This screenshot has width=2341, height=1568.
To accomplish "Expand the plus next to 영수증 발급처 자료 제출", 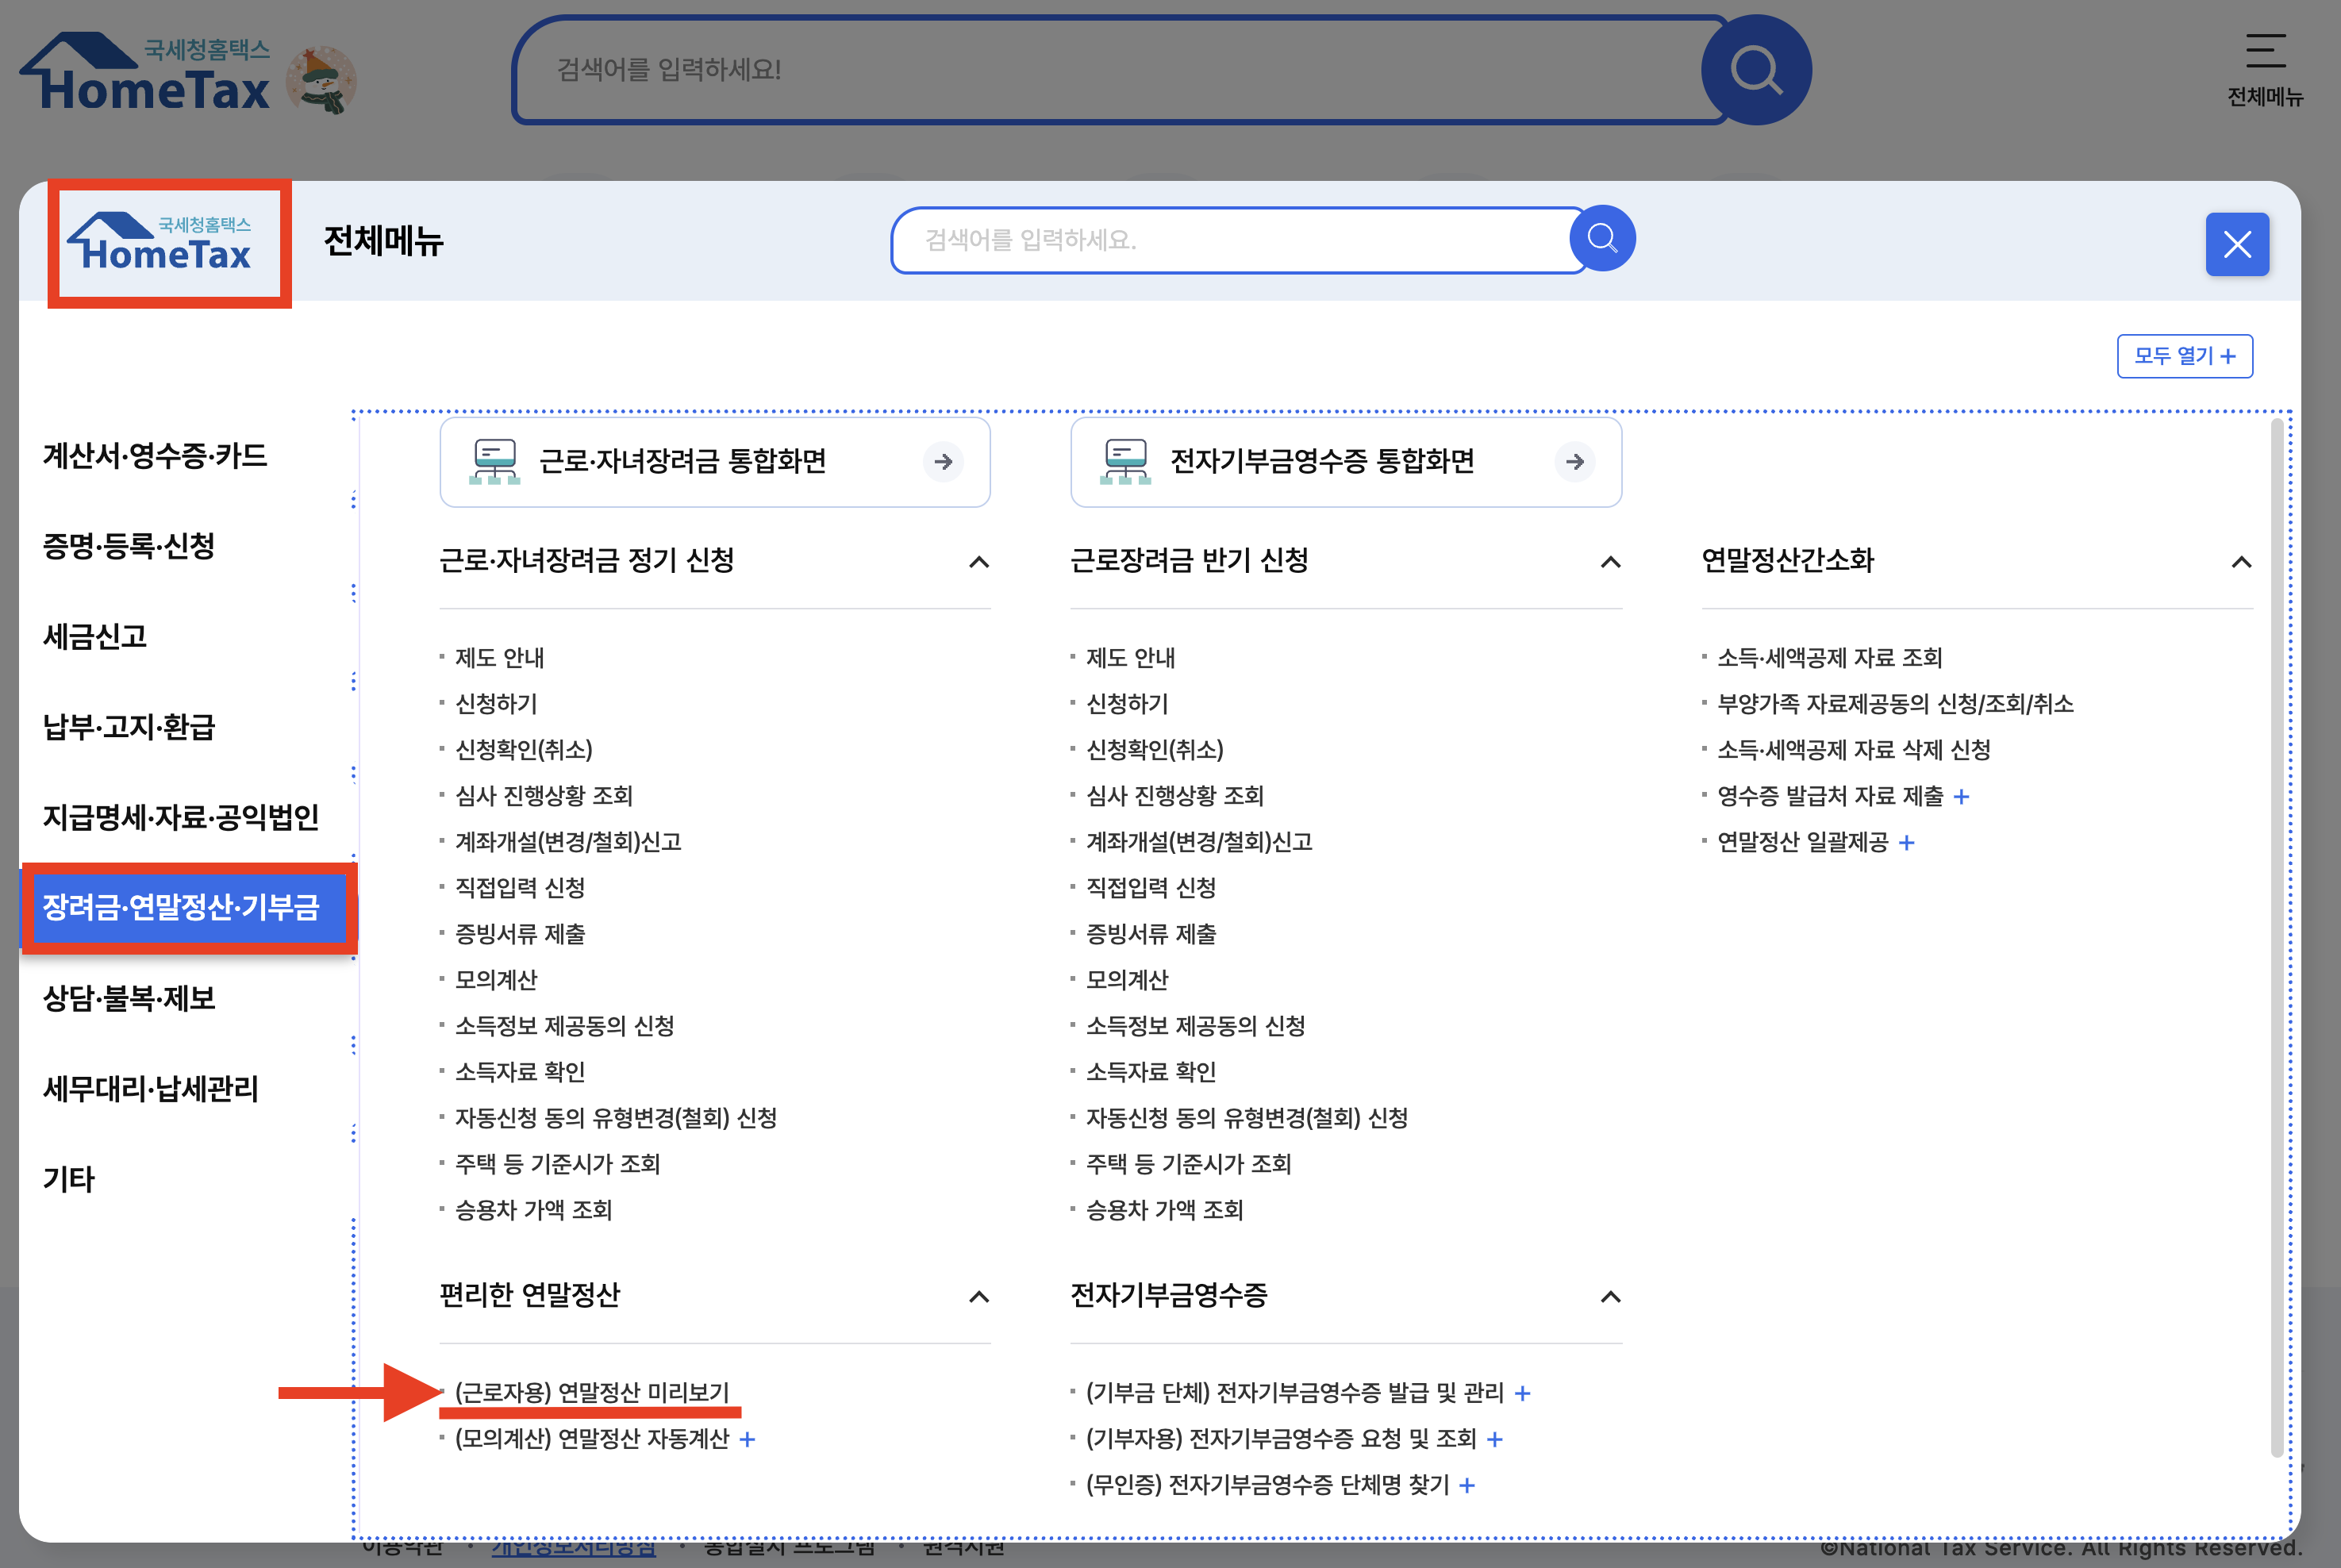I will (x=1961, y=797).
